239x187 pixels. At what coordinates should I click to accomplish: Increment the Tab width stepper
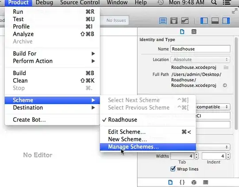point(197,154)
